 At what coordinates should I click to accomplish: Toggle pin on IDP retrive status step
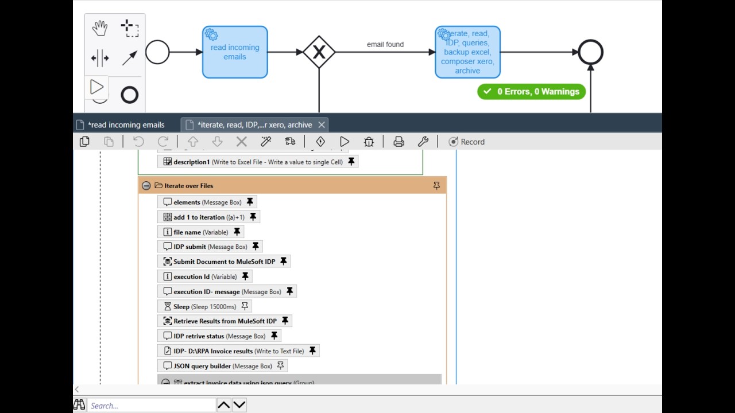click(274, 336)
